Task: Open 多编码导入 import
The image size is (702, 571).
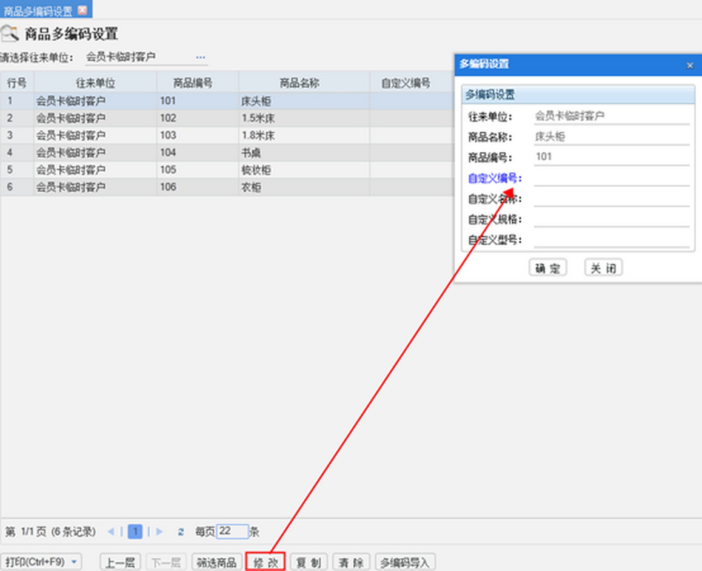Action: coord(404,563)
